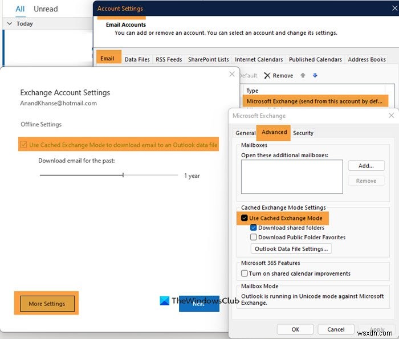Switch to SharePoint Lists tab
The height and width of the screenshot is (339, 399).
coord(209,59)
